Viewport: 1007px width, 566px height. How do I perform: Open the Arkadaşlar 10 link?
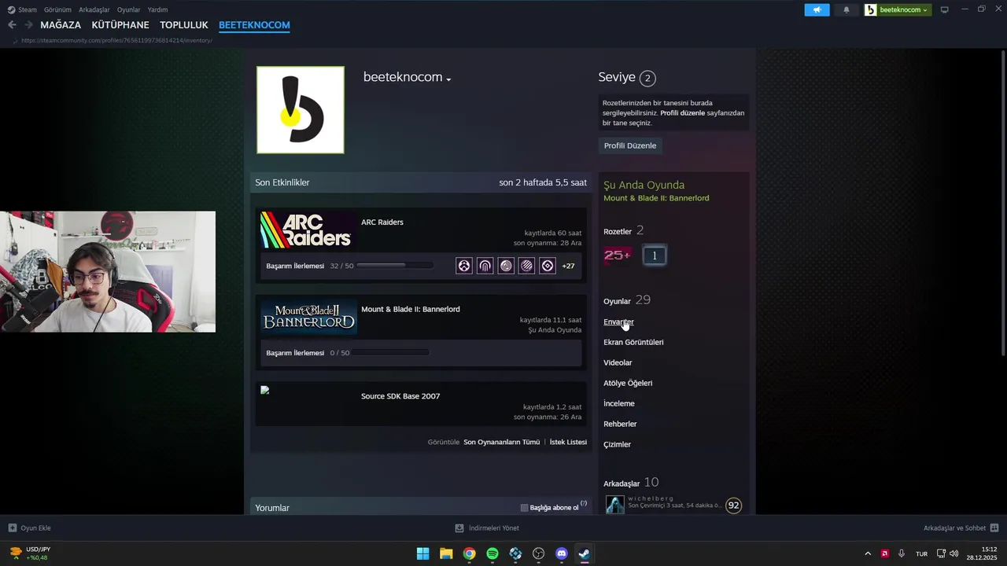631,483
